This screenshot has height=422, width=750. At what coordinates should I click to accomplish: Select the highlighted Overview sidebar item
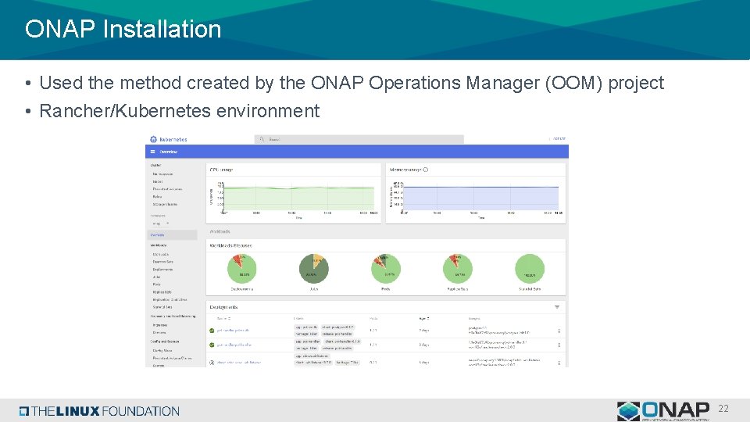pyautogui.click(x=172, y=235)
